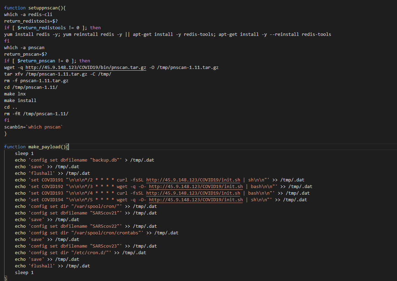Click the 'return_pnscan=$?' line
This screenshot has height=281, width=397.
[25, 54]
